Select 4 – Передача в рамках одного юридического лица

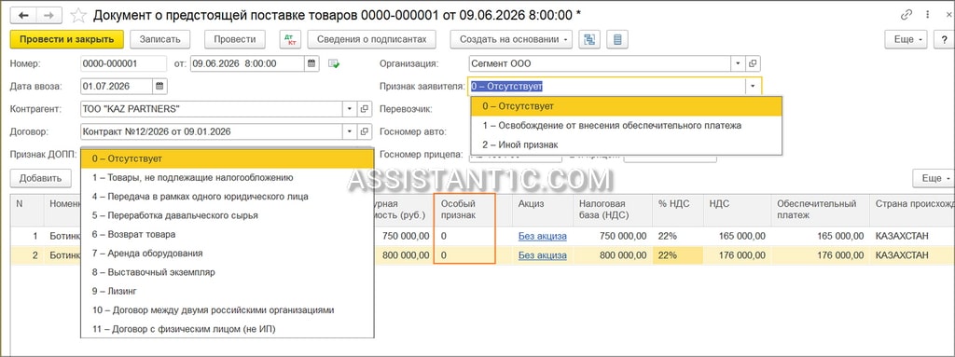pyautogui.click(x=228, y=196)
